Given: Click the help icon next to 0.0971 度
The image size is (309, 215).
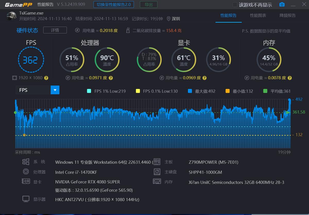Looking at the screenshot, I should pos(110,78).
